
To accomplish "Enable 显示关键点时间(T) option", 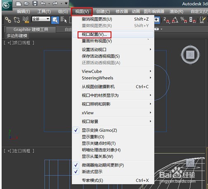I will [113, 144].
